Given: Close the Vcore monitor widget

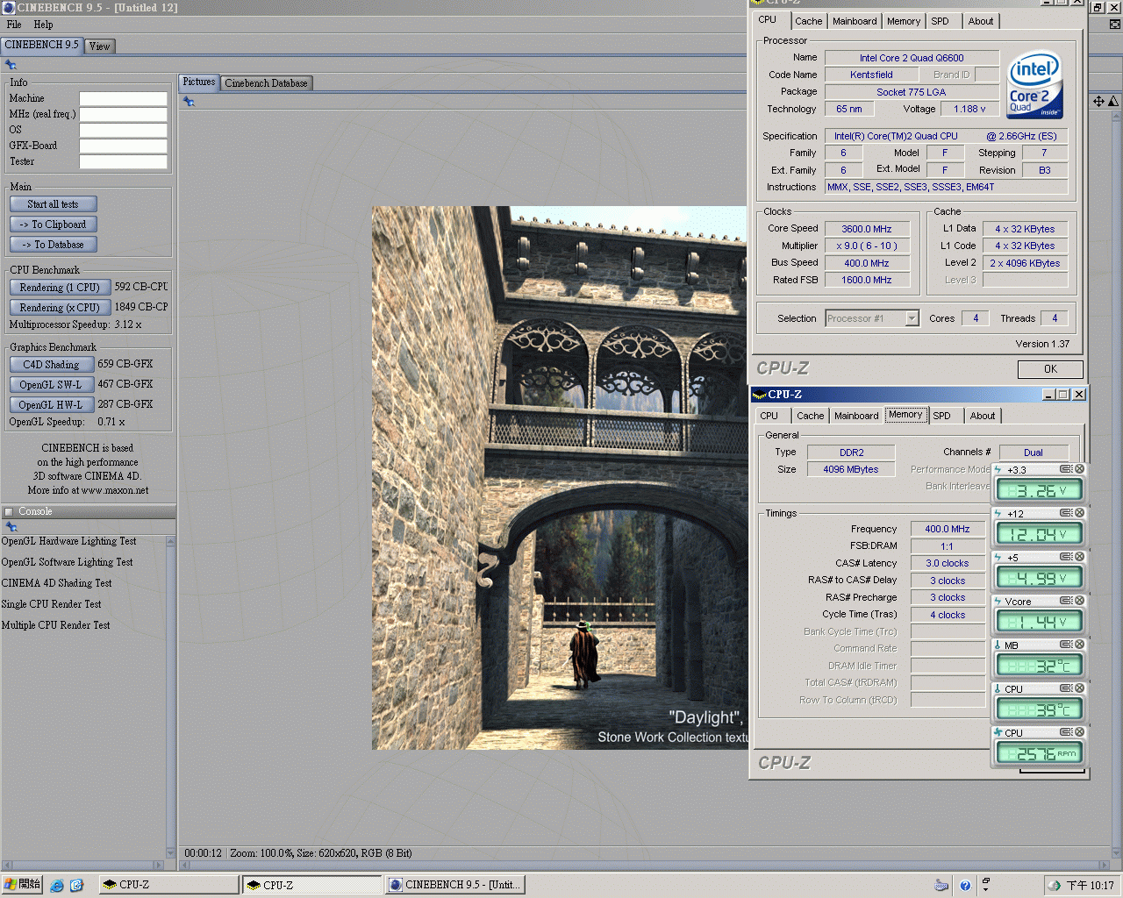Looking at the screenshot, I should coord(1080,601).
